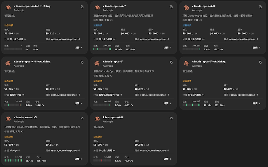Select the kiro-opus-4.8 title
The width and height of the screenshot is (268, 167).
[x=113, y=117]
